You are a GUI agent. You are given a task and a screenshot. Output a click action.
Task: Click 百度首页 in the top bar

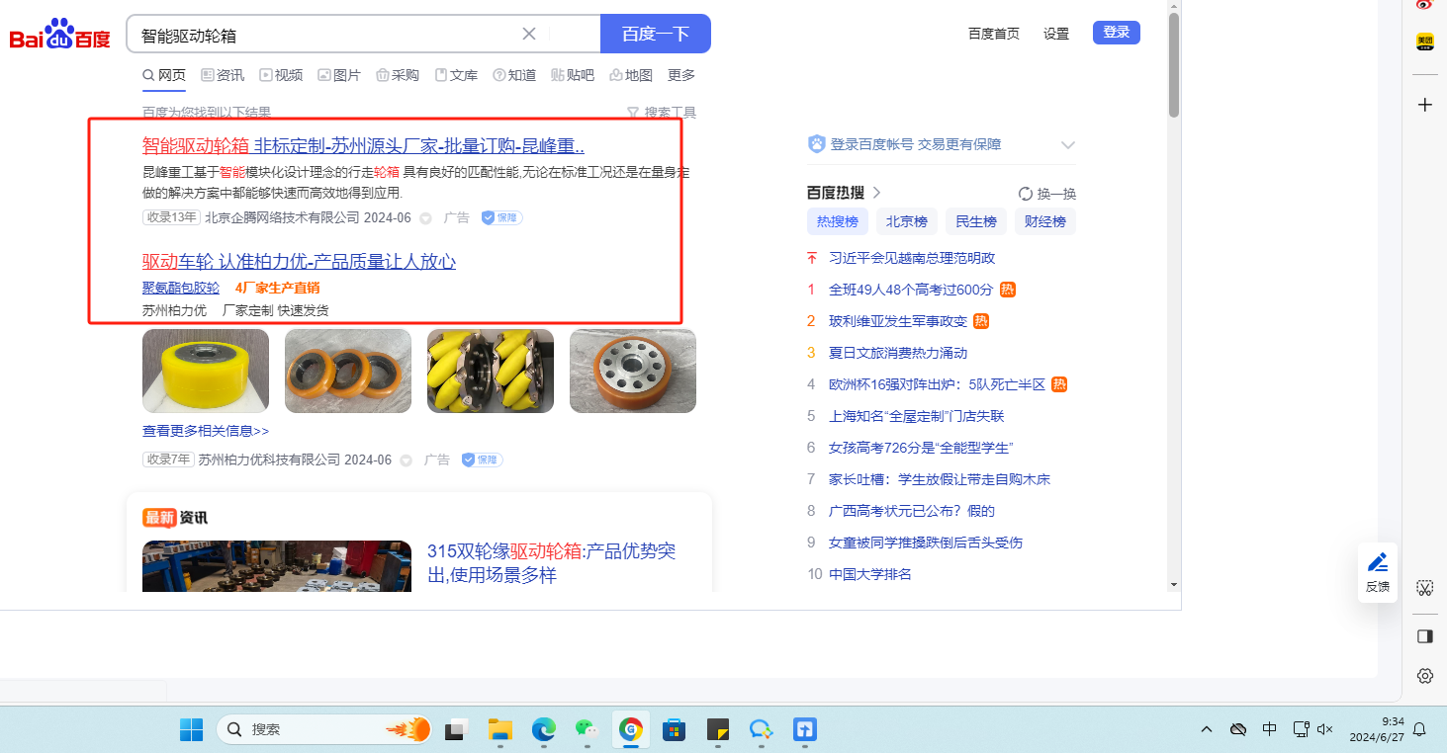(x=994, y=34)
